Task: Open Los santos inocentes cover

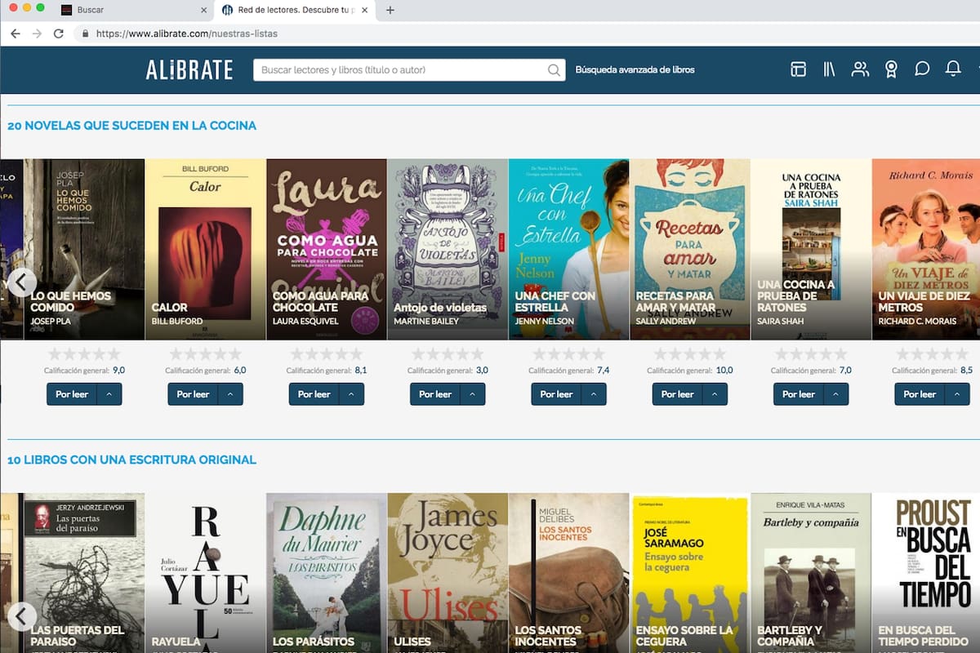Action: 568,573
